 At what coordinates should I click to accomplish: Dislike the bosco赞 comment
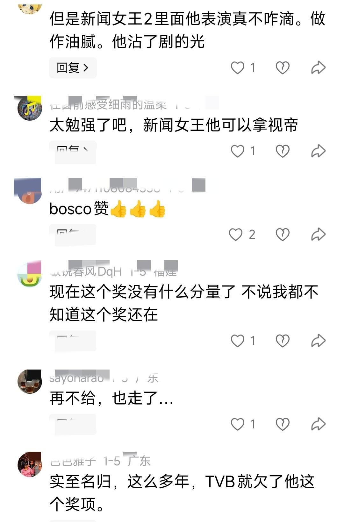(283, 235)
